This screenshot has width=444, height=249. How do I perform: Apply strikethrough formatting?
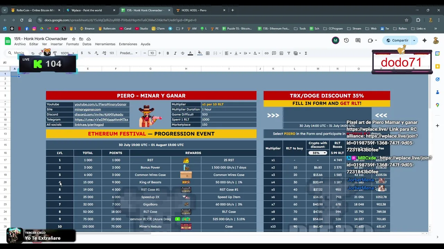point(182,53)
